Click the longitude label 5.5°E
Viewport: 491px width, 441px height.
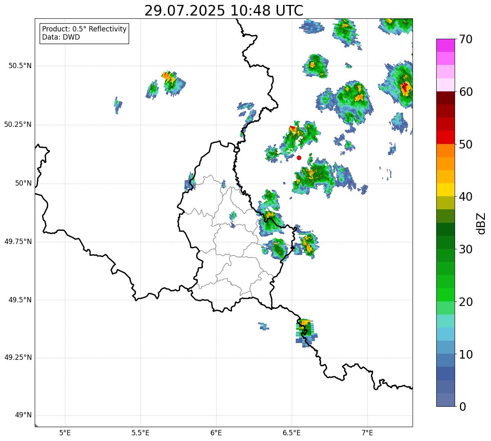click(141, 432)
